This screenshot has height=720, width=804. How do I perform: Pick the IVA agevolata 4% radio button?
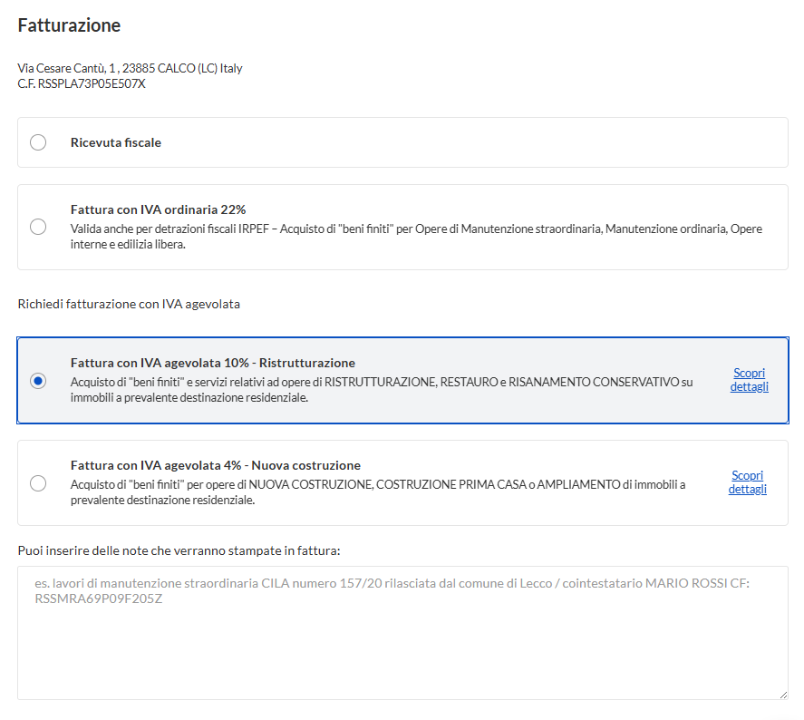click(38, 483)
